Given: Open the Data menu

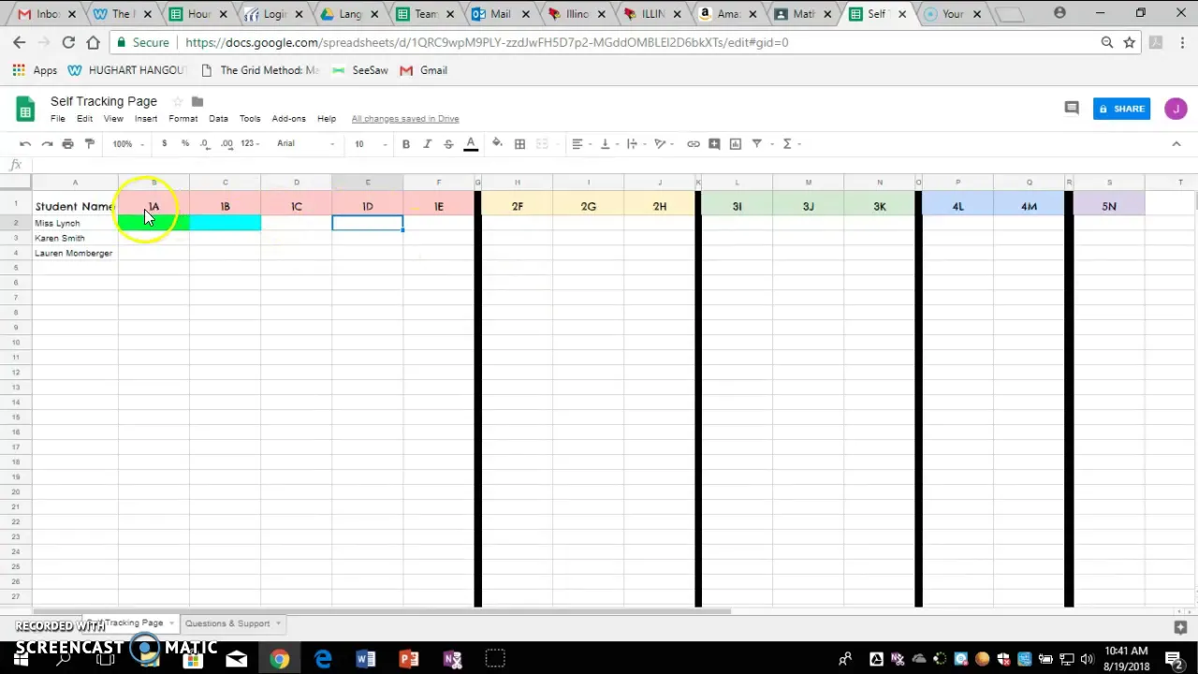Looking at the screenshot, I should 218,119.
